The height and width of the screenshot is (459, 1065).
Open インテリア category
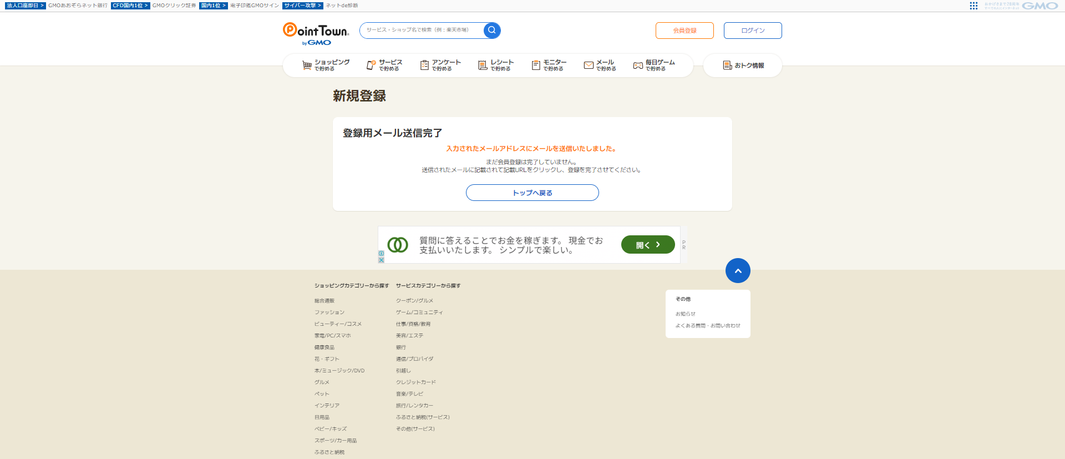point(327,406)
